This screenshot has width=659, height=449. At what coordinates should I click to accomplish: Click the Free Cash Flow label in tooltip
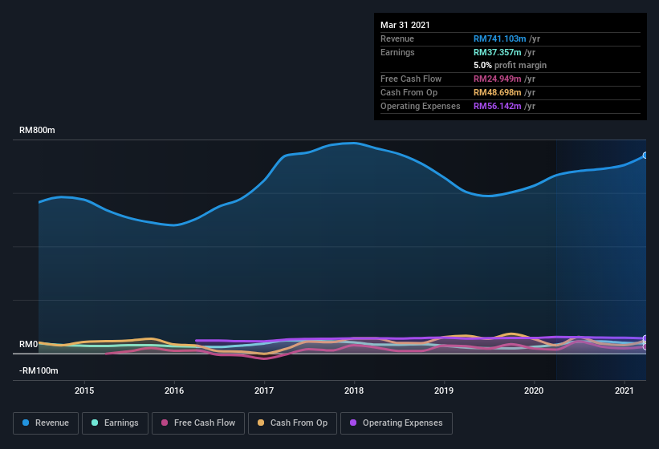click(x=411, y=79)
